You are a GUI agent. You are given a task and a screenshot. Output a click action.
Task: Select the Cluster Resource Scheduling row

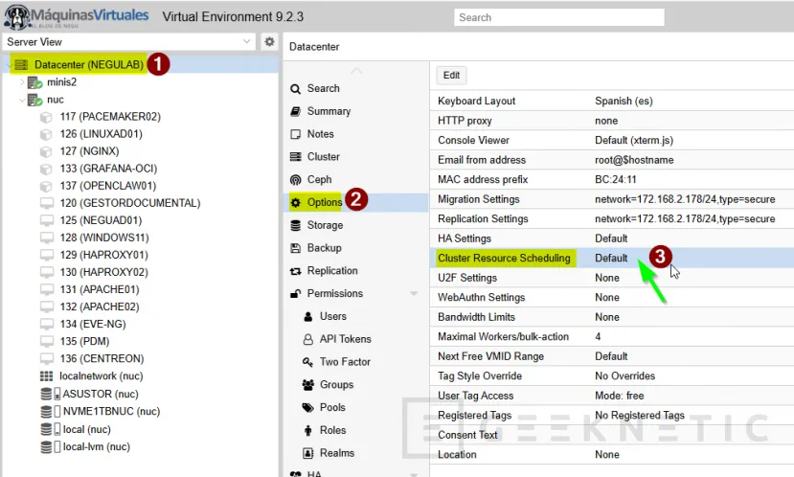pyautogui.click(x=612, y=259)
